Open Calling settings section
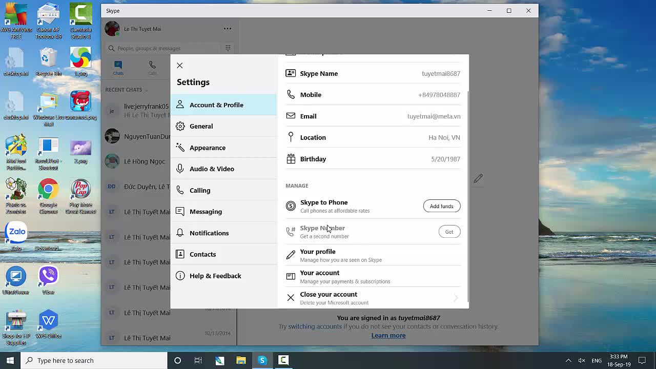Viewport: 656px width, 369px height. click(x=223, y=190)
